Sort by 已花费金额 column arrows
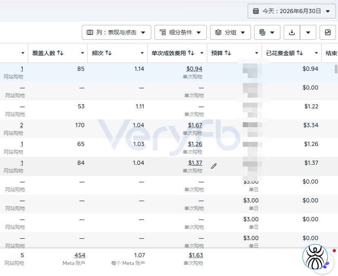338x276 pixels. click(300, 53)
